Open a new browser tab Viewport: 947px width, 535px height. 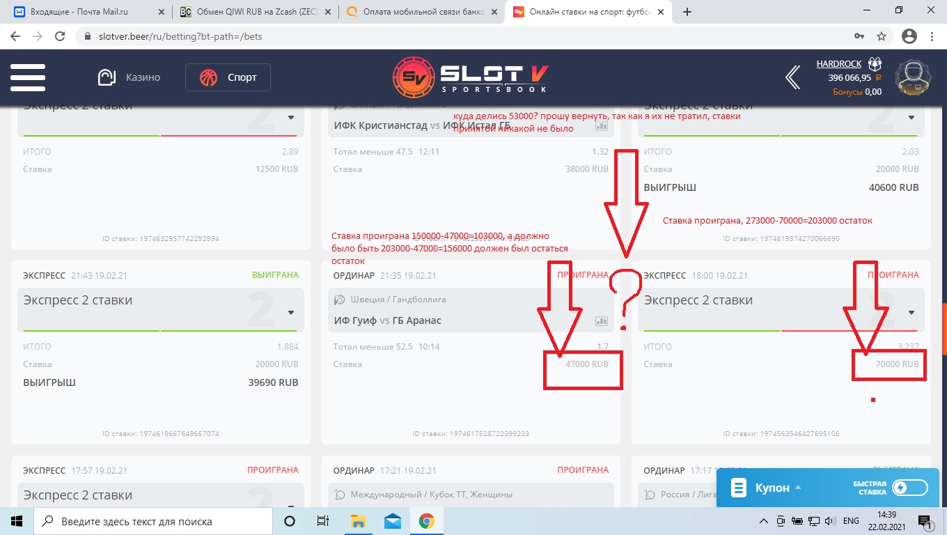[x=687, y=12]
